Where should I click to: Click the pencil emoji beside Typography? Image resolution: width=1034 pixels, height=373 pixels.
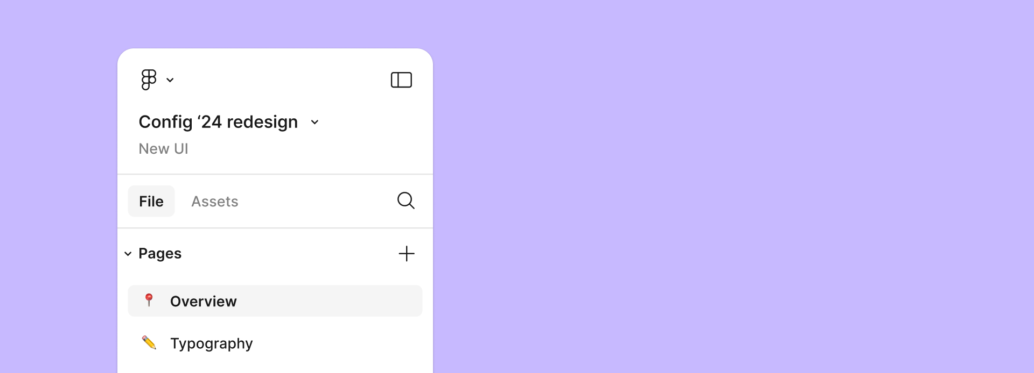[x=149, y=342]
